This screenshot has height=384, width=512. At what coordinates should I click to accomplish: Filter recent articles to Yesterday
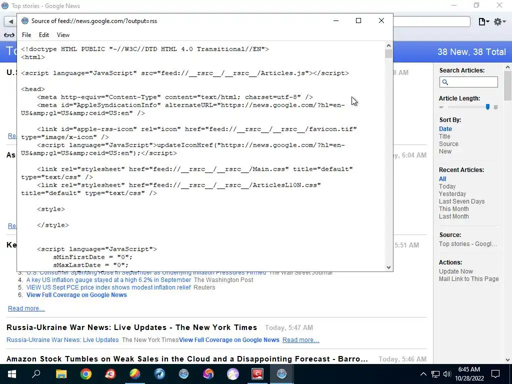(452, 194)
